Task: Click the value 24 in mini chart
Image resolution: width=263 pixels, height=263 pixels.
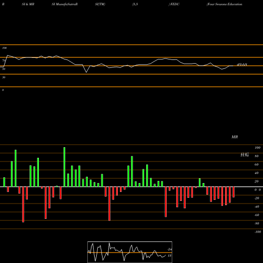Action: click(x=169, y=249)
